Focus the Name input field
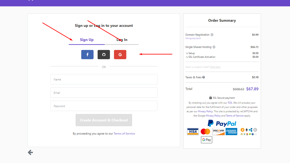 (104, 79)
